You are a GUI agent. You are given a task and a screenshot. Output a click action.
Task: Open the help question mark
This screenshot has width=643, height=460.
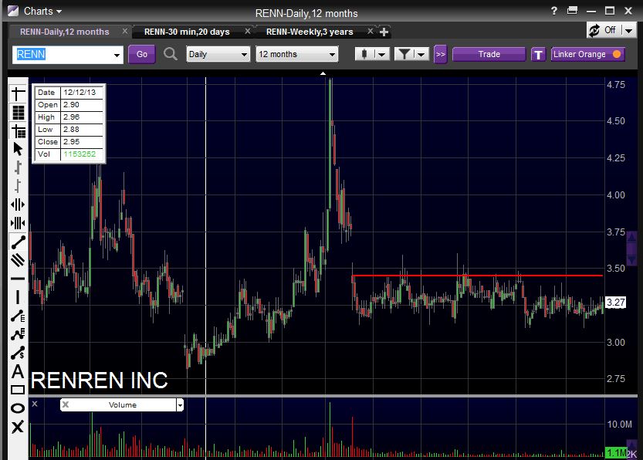pyautogui.click(x=554, y=11)
